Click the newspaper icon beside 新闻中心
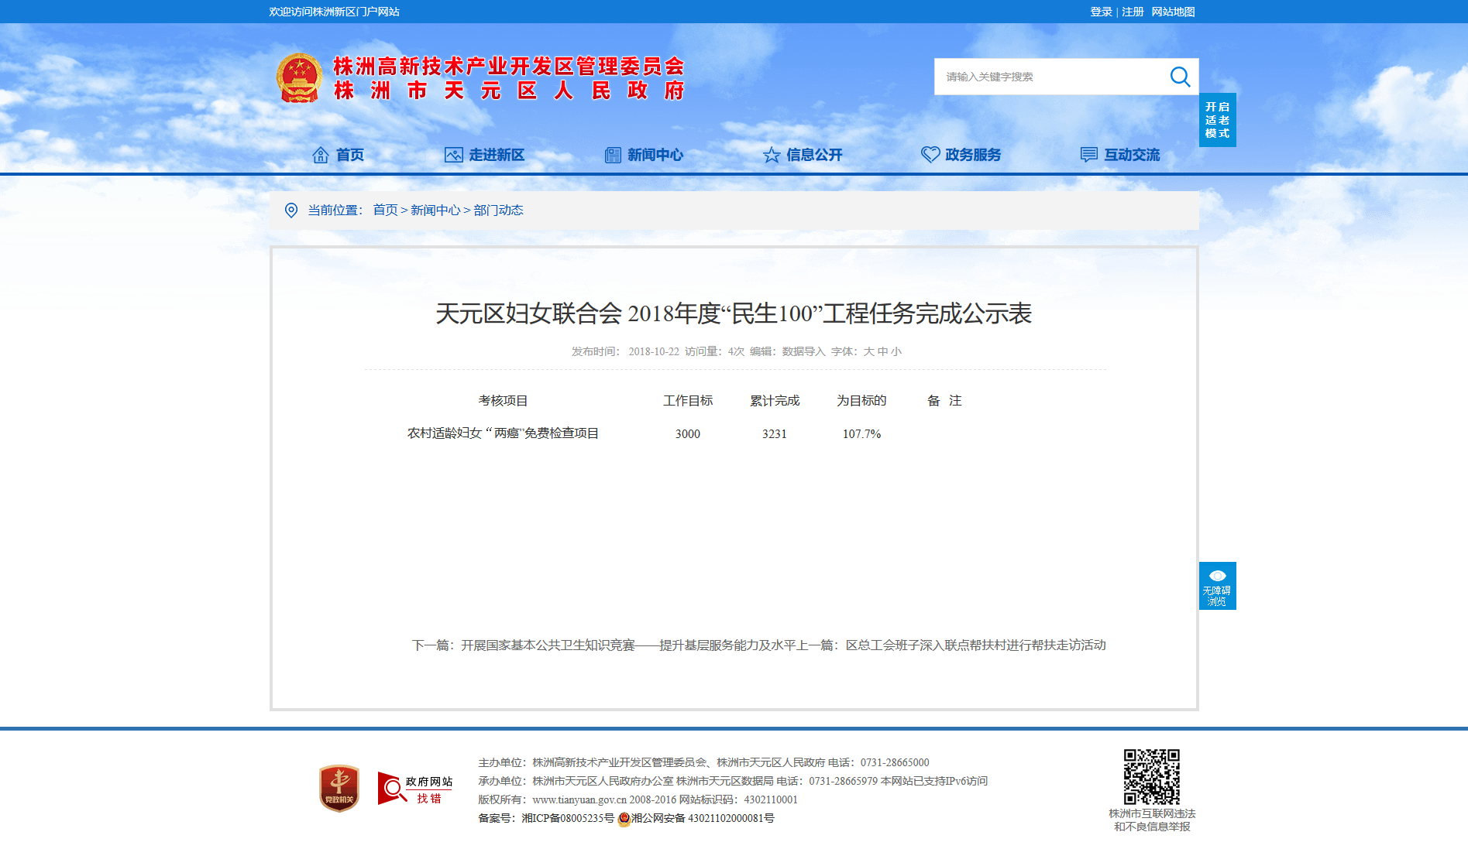The width and height of the screenshot is (1468, 849). 613,155
